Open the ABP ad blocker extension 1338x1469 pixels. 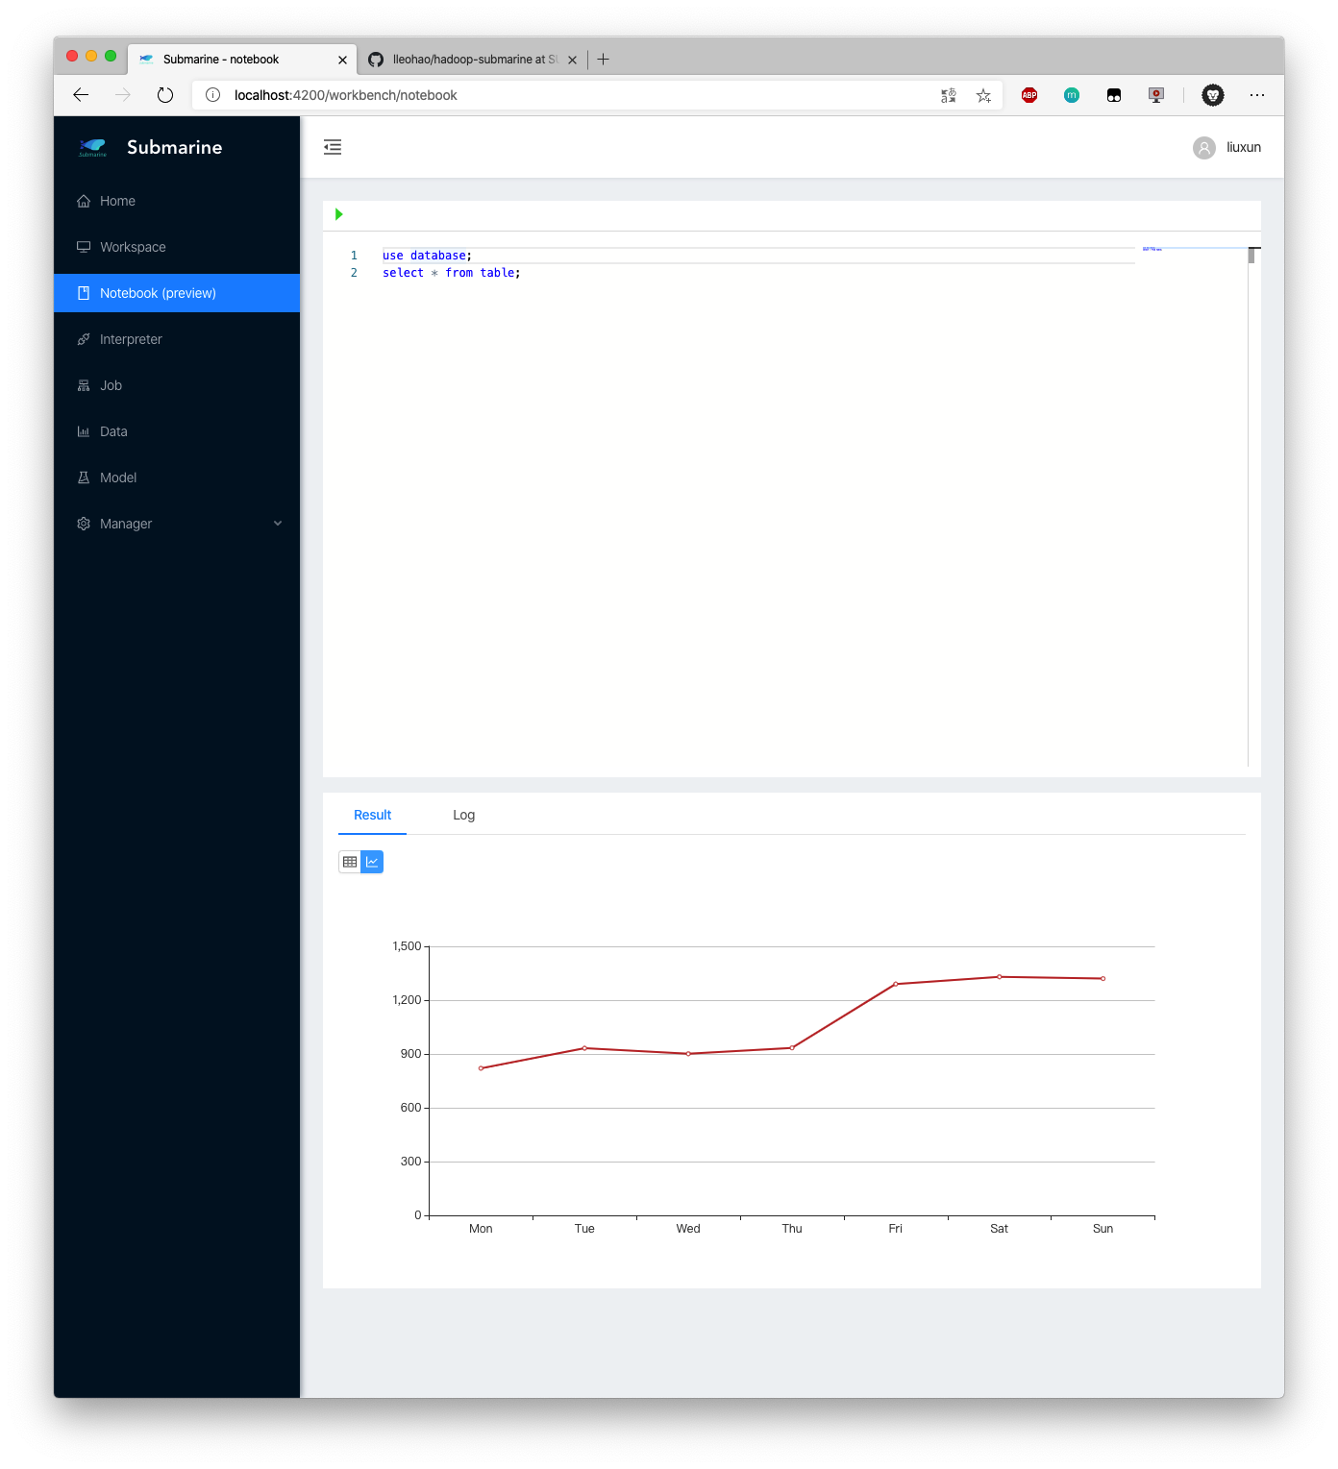(x=1029, y=95)
